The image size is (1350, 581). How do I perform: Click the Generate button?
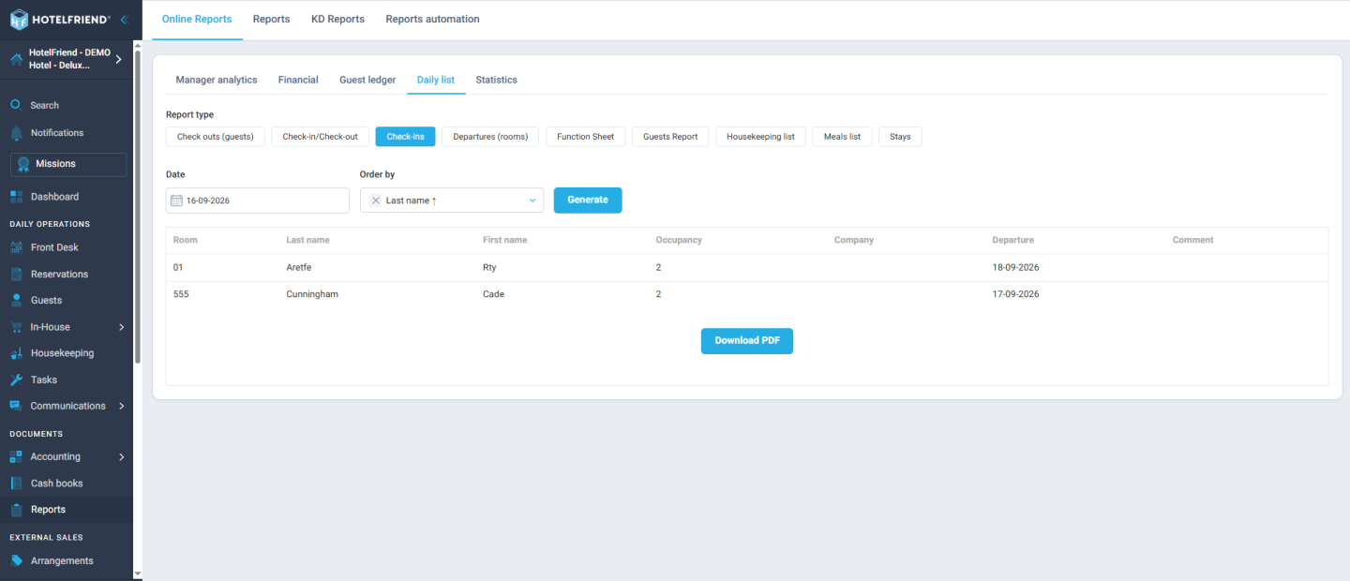pos(588,201)
